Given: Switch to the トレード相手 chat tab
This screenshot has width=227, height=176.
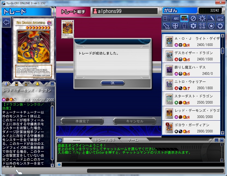Looking at the screenshot, I should [105, 140].
